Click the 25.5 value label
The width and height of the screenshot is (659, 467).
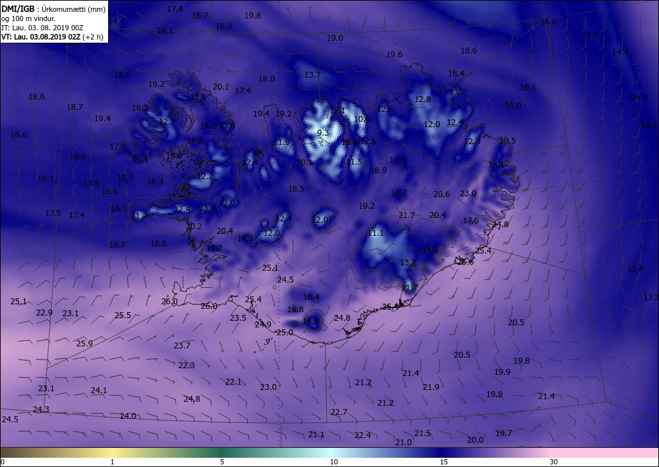click(123, 316)
